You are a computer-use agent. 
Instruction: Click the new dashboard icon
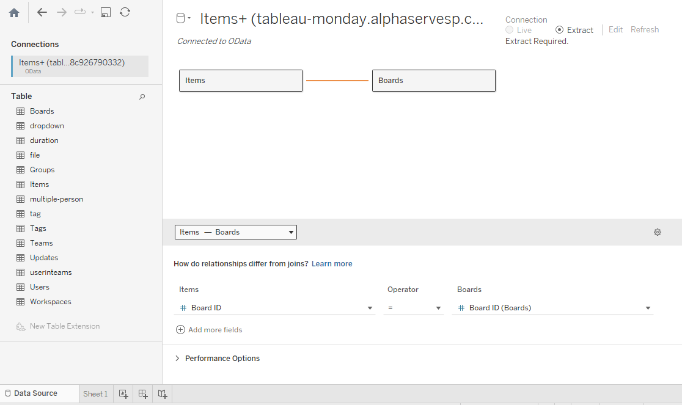(x=143, y=394)
